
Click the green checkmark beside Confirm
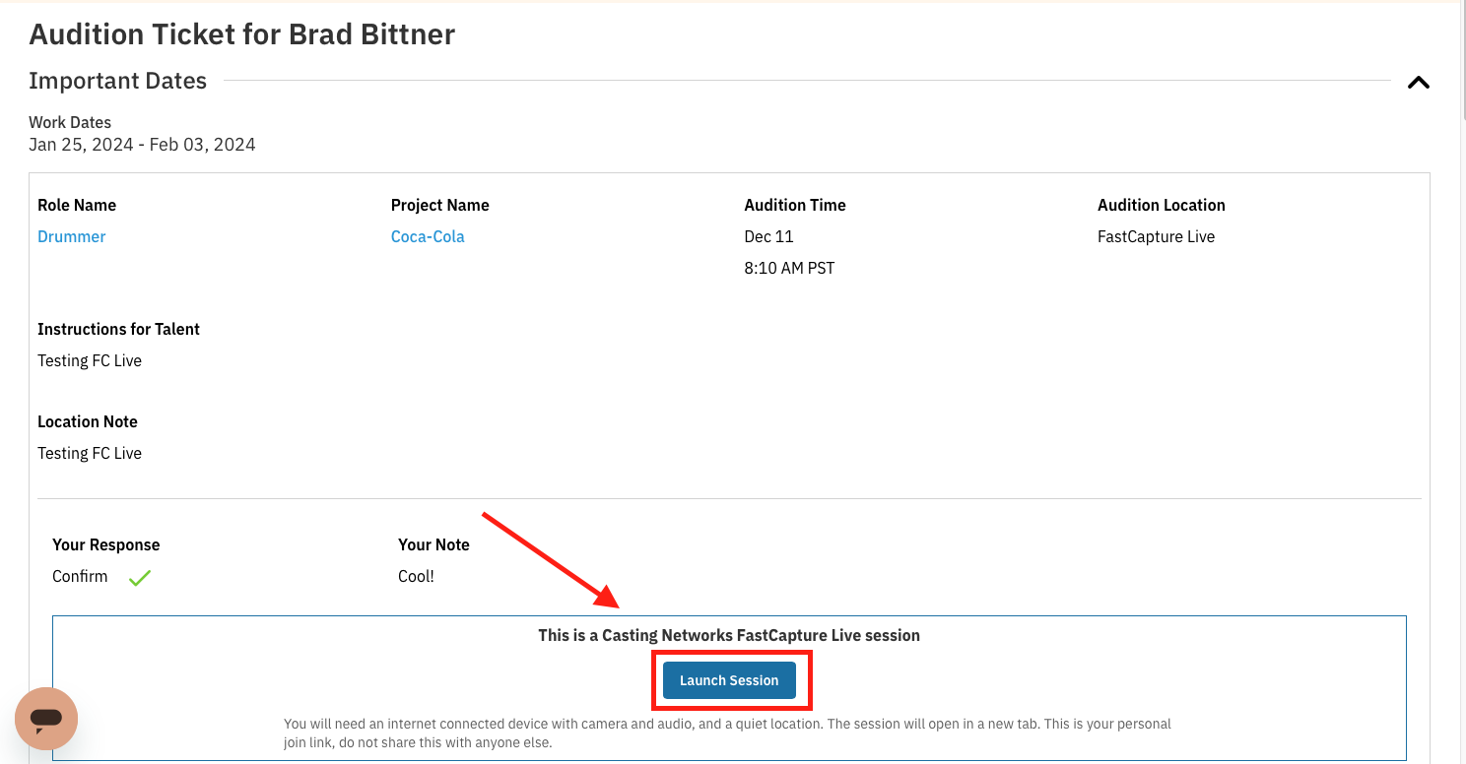(140, 578)
